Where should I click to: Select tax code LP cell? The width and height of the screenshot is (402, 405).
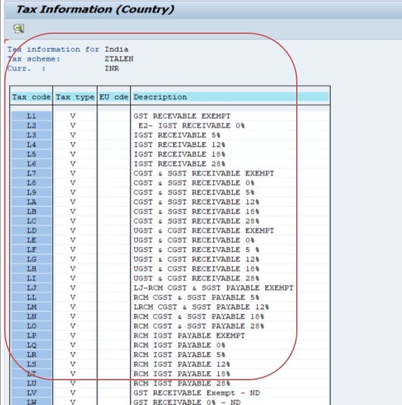(31, 336)
